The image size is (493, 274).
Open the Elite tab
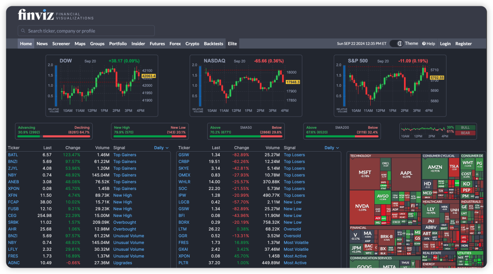(x=232, y=44)
